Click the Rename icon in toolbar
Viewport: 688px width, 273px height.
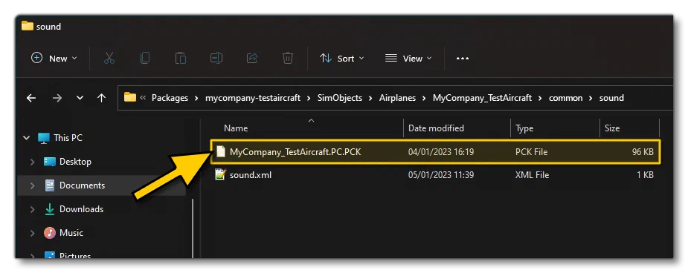click(x=216, y=58)
